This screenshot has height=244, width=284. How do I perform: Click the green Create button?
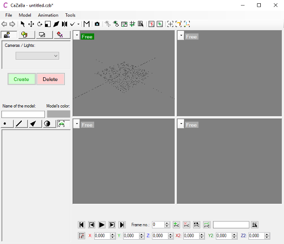click(21, 79)
